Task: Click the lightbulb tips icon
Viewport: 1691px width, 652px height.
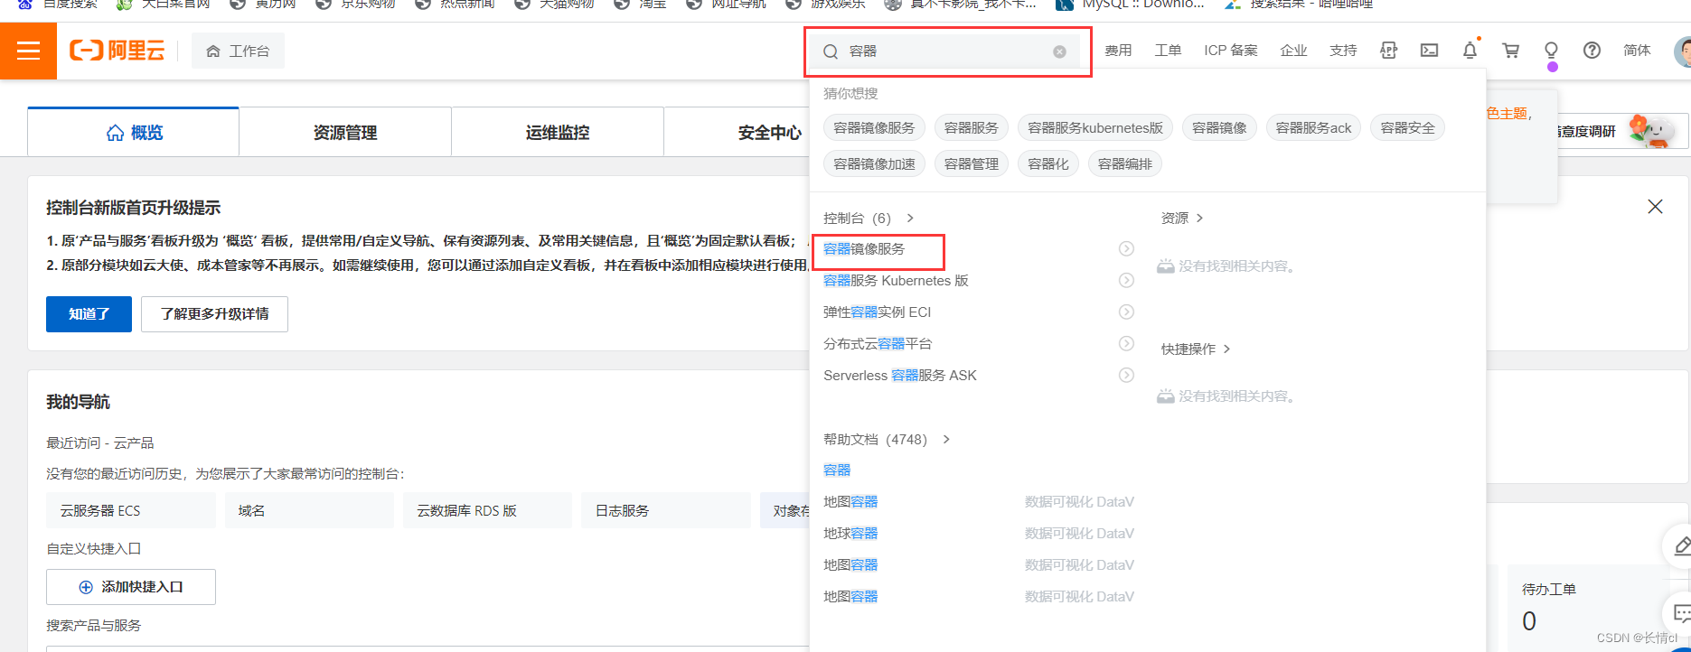Action: coord(1551,51)
